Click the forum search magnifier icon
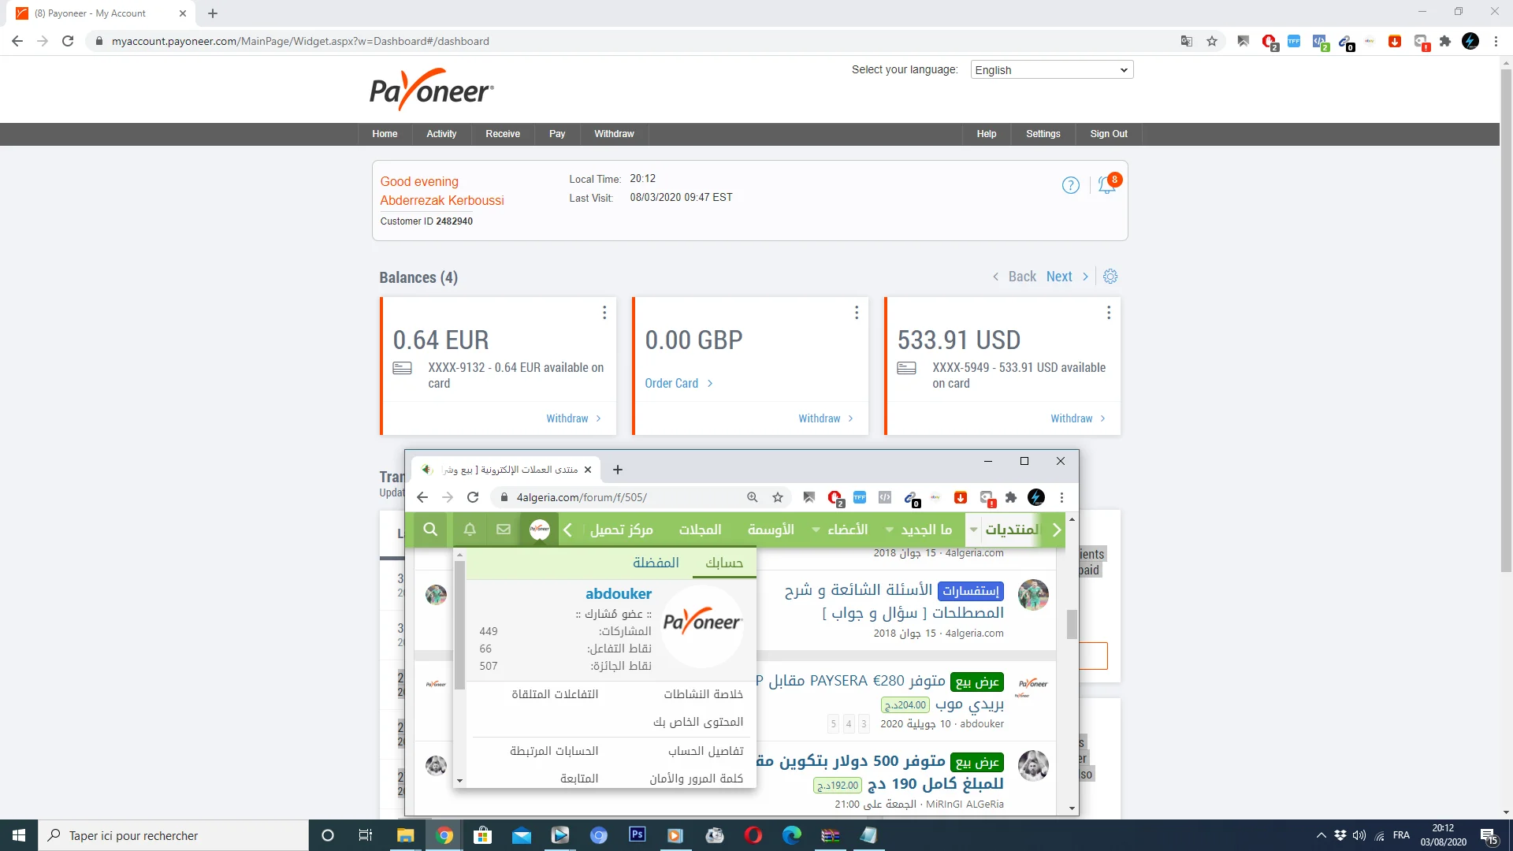This screenshot has height=851, width=1513. pos(430,530)
